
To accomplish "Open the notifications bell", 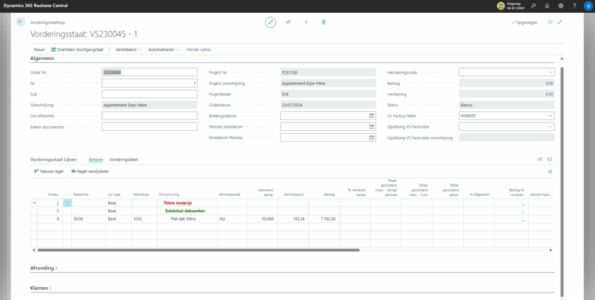I will [547, 6].
